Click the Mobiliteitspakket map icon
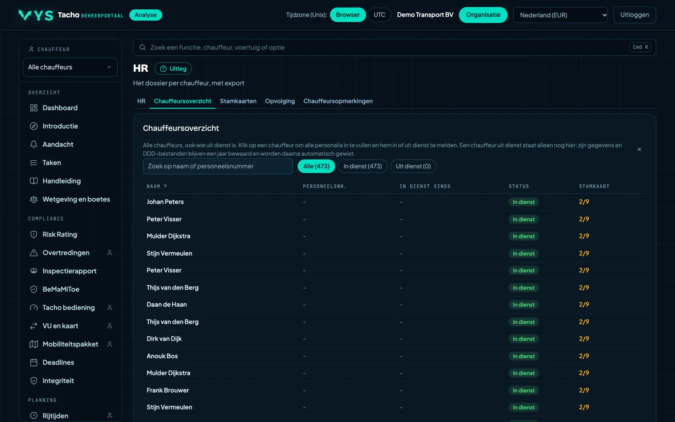This screenshot has height=422, width=675. pyautogui.click(x=34, y=344)
